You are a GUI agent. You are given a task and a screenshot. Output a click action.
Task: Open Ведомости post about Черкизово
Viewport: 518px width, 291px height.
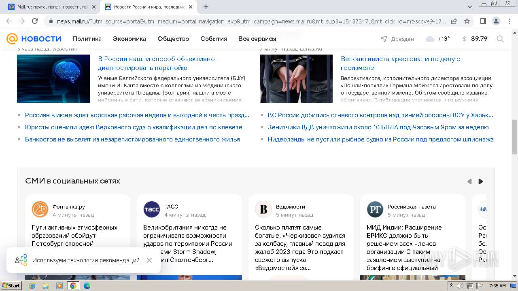click(x=300, y=248)
